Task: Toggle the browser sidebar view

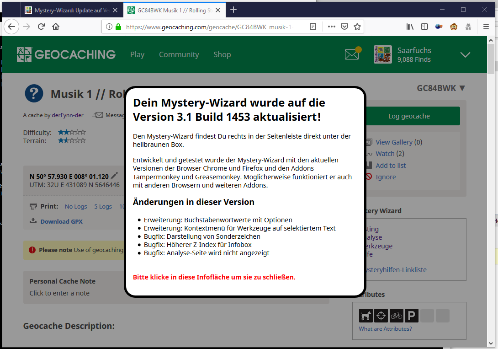Action: [x=424, y=27]
